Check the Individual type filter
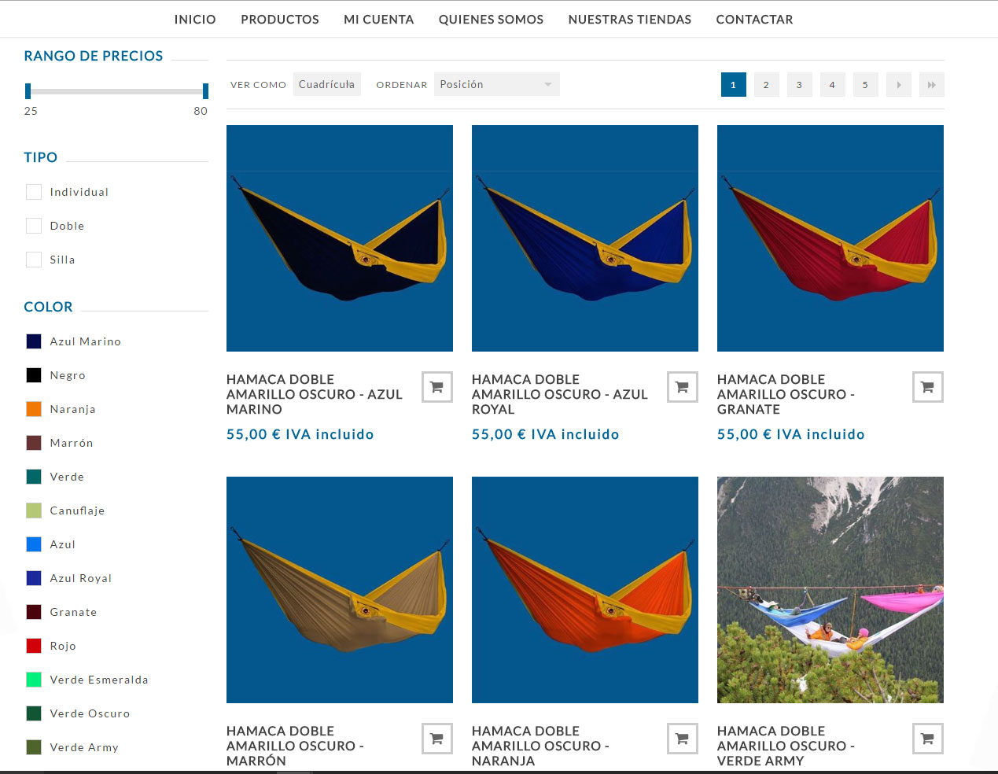 tap(34, 192)
